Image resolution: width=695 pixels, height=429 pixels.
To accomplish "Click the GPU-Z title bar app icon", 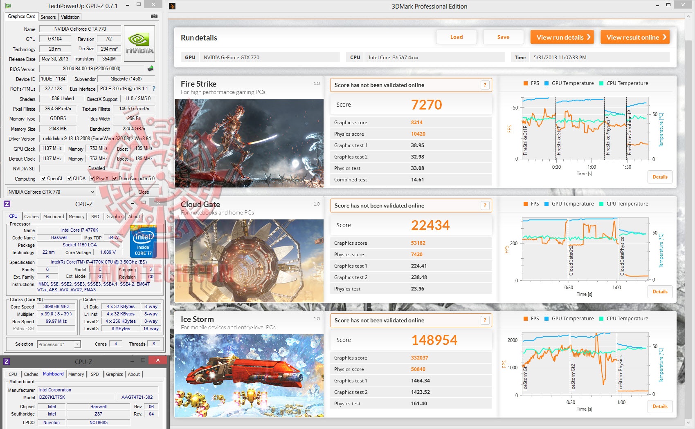I will [x=8, y=6].
